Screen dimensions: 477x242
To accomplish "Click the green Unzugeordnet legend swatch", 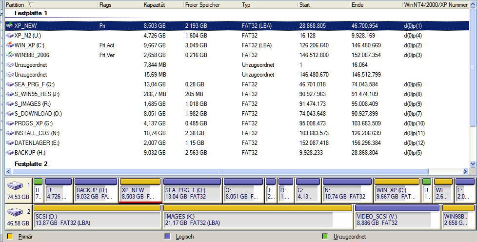I will [325, 236].
